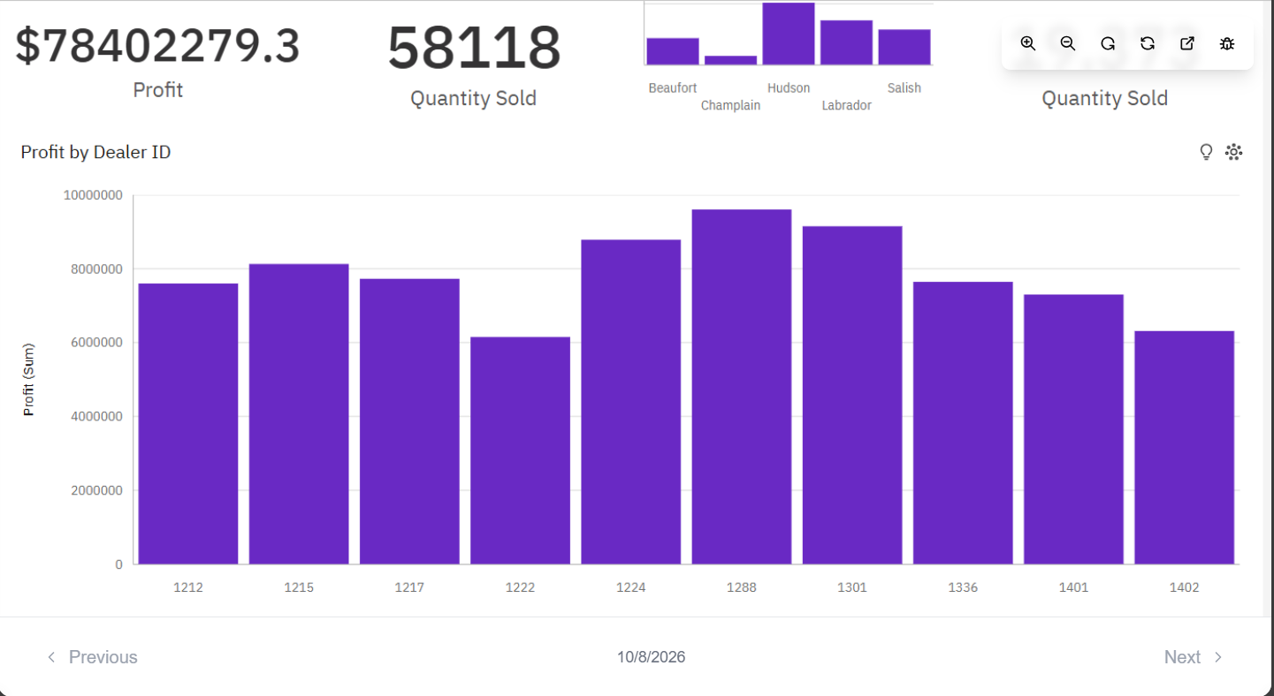Screen dimensions: 1274x696
Task: Zoom out with the magnifier minus icon
Action: click(1067, 43)
